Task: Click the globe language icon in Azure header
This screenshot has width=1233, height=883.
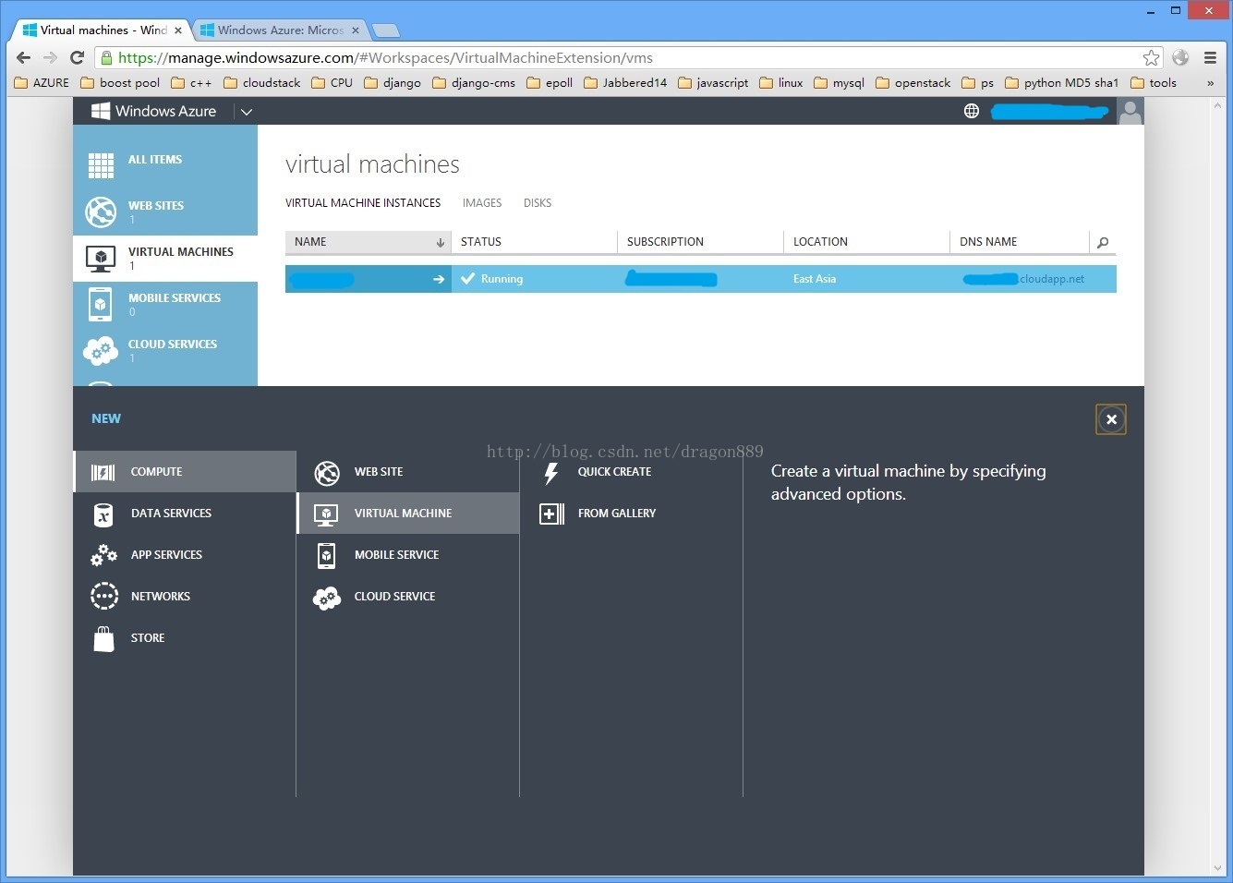Action: 972,111
